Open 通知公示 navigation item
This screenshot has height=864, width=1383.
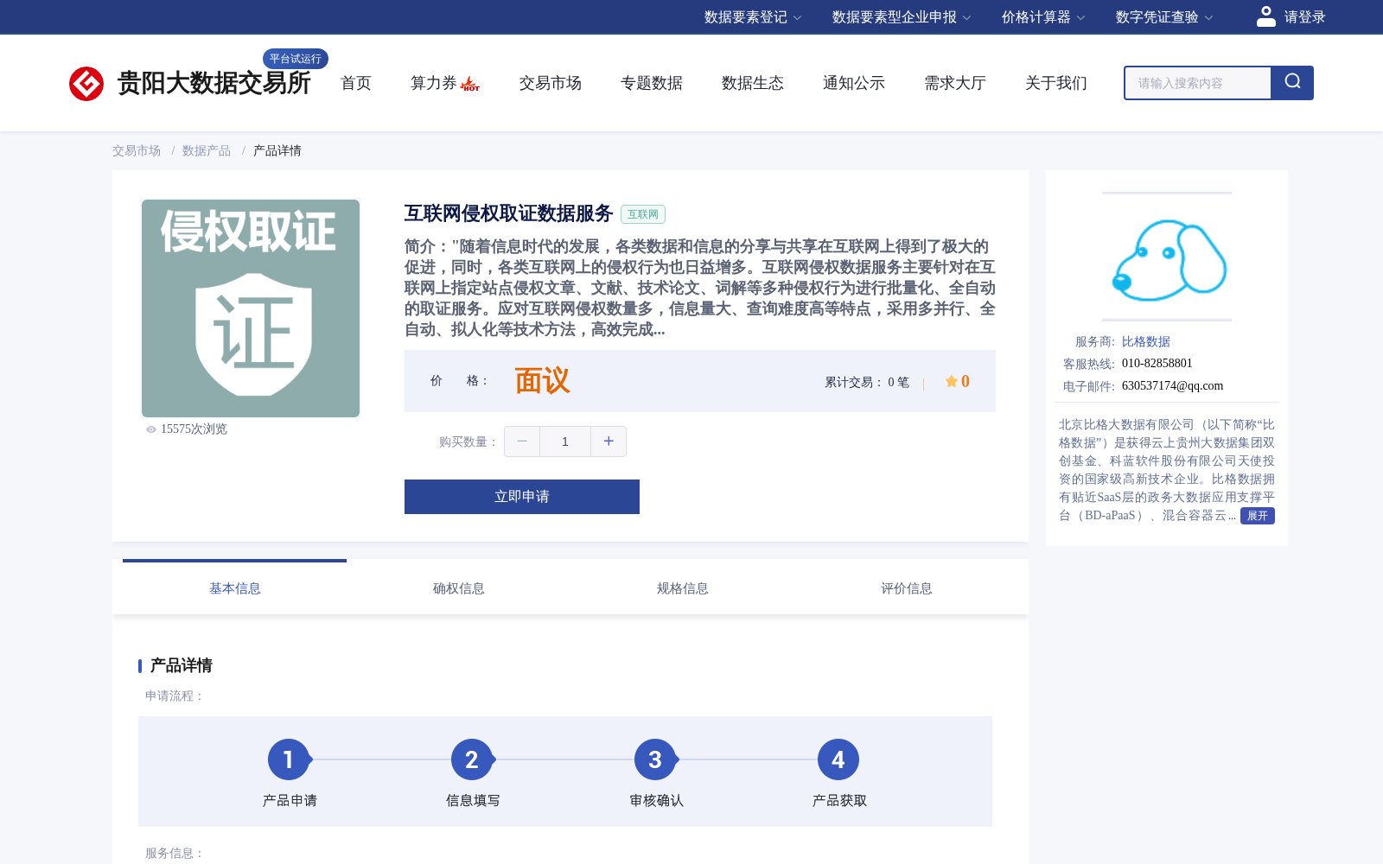coord(854,83)
